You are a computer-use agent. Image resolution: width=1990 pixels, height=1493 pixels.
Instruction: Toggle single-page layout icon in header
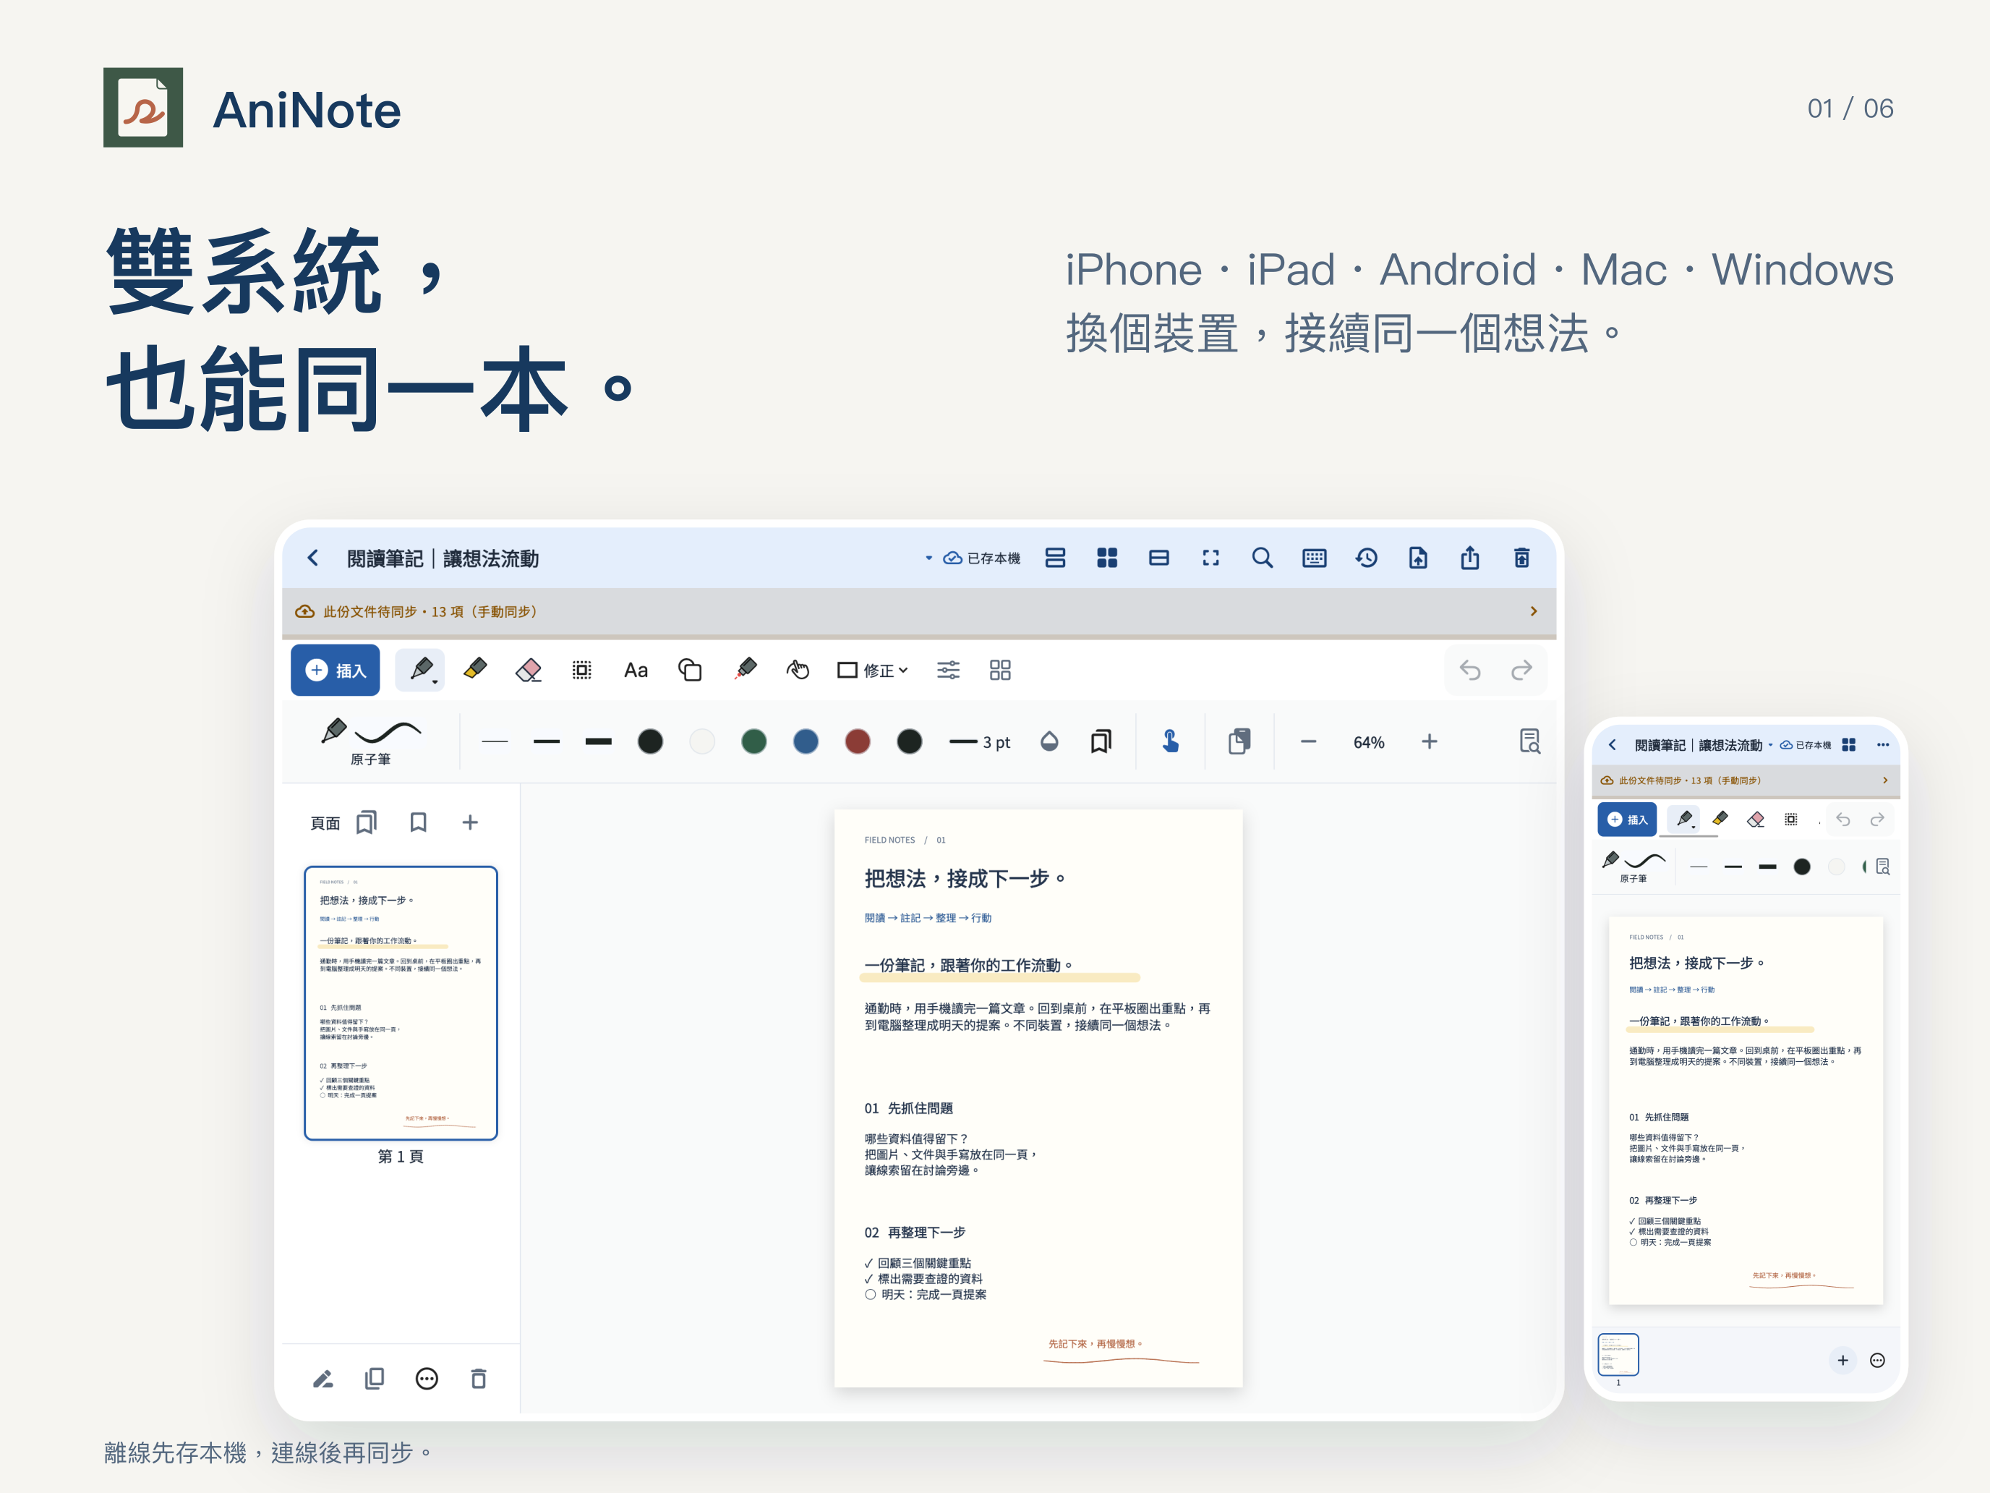coord(1158,558)
